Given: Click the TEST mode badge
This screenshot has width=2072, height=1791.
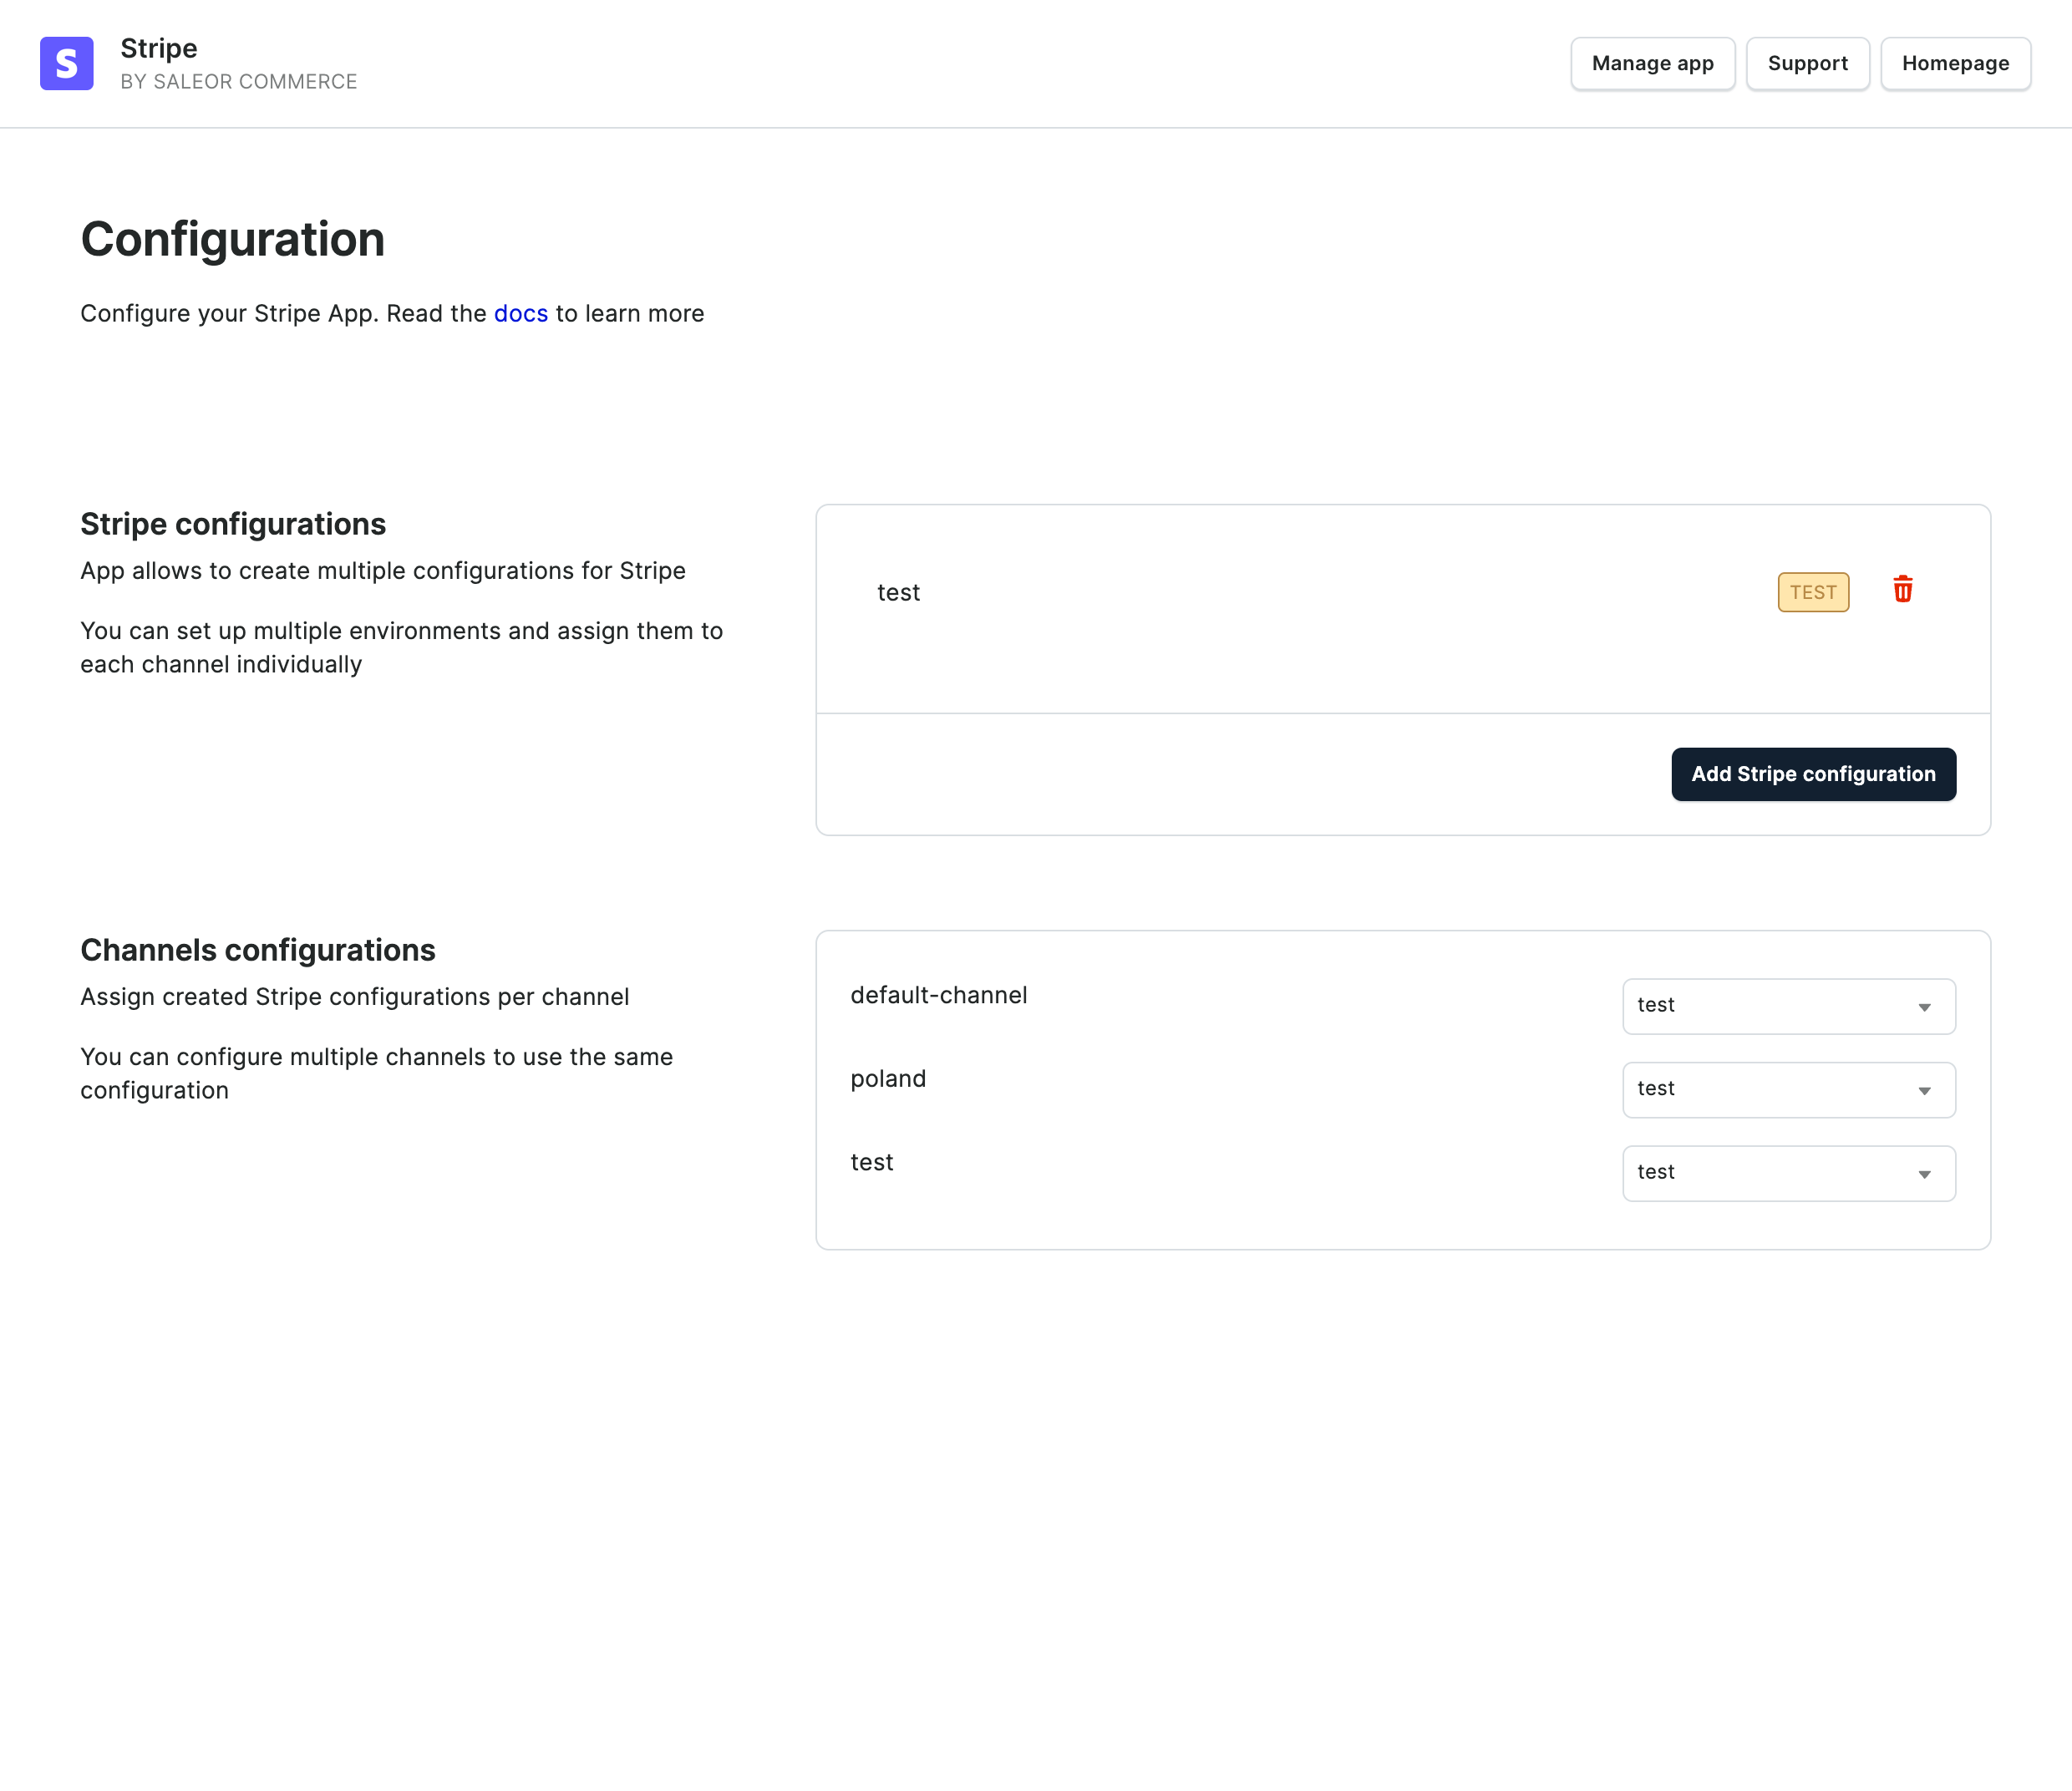Looking at the screenshot, I should coord(1813,591).
